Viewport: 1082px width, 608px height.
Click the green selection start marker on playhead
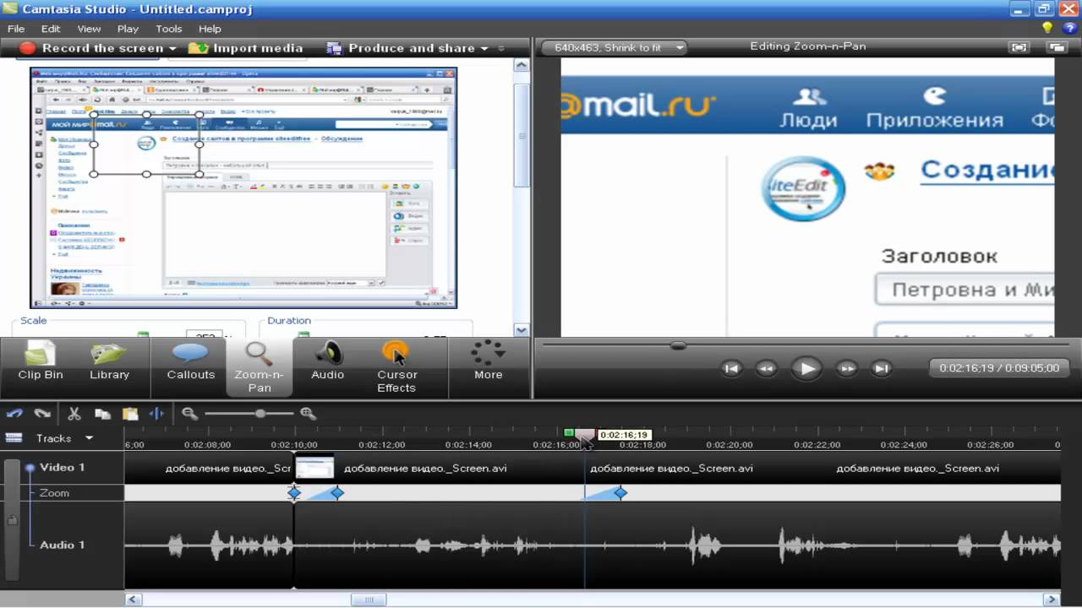click(570, 433)
